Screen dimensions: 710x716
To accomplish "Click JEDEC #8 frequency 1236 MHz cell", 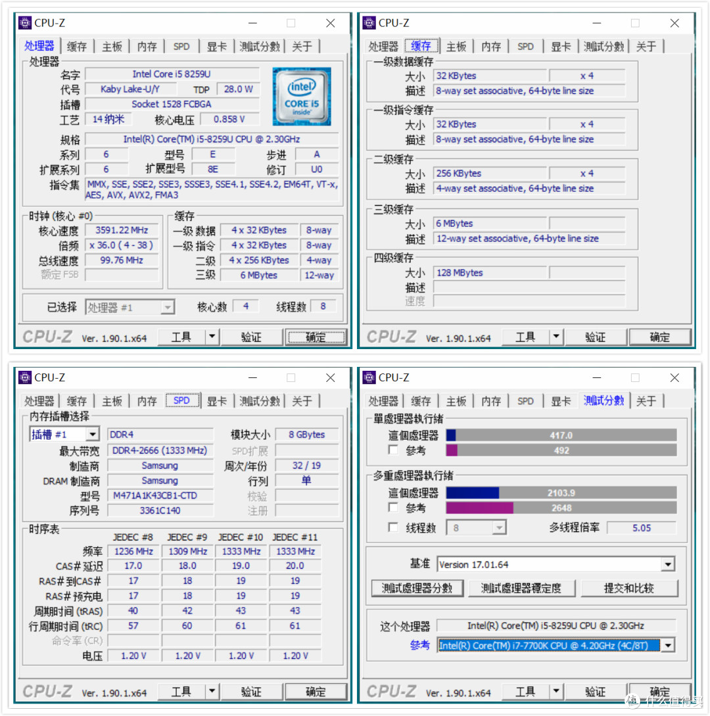I will (x=133, y=551).
